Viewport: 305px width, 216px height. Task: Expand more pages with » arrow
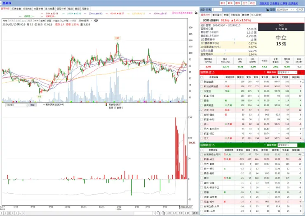point(23,213)
